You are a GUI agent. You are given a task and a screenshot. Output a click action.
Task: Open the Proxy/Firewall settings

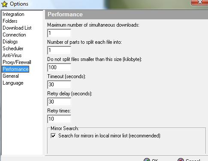(x=17, y=62)
